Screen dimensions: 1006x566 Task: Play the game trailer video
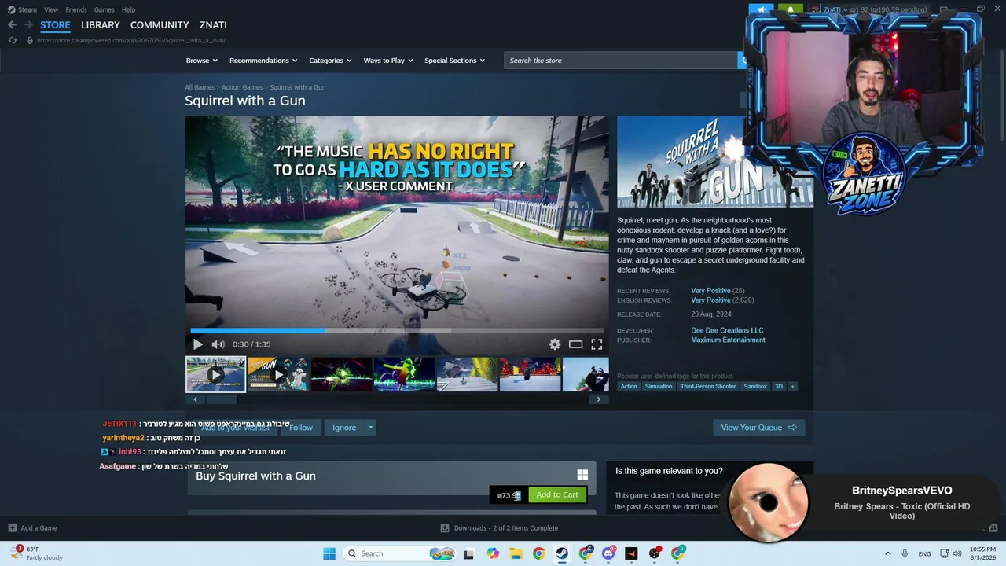click(x=198, y=344)
